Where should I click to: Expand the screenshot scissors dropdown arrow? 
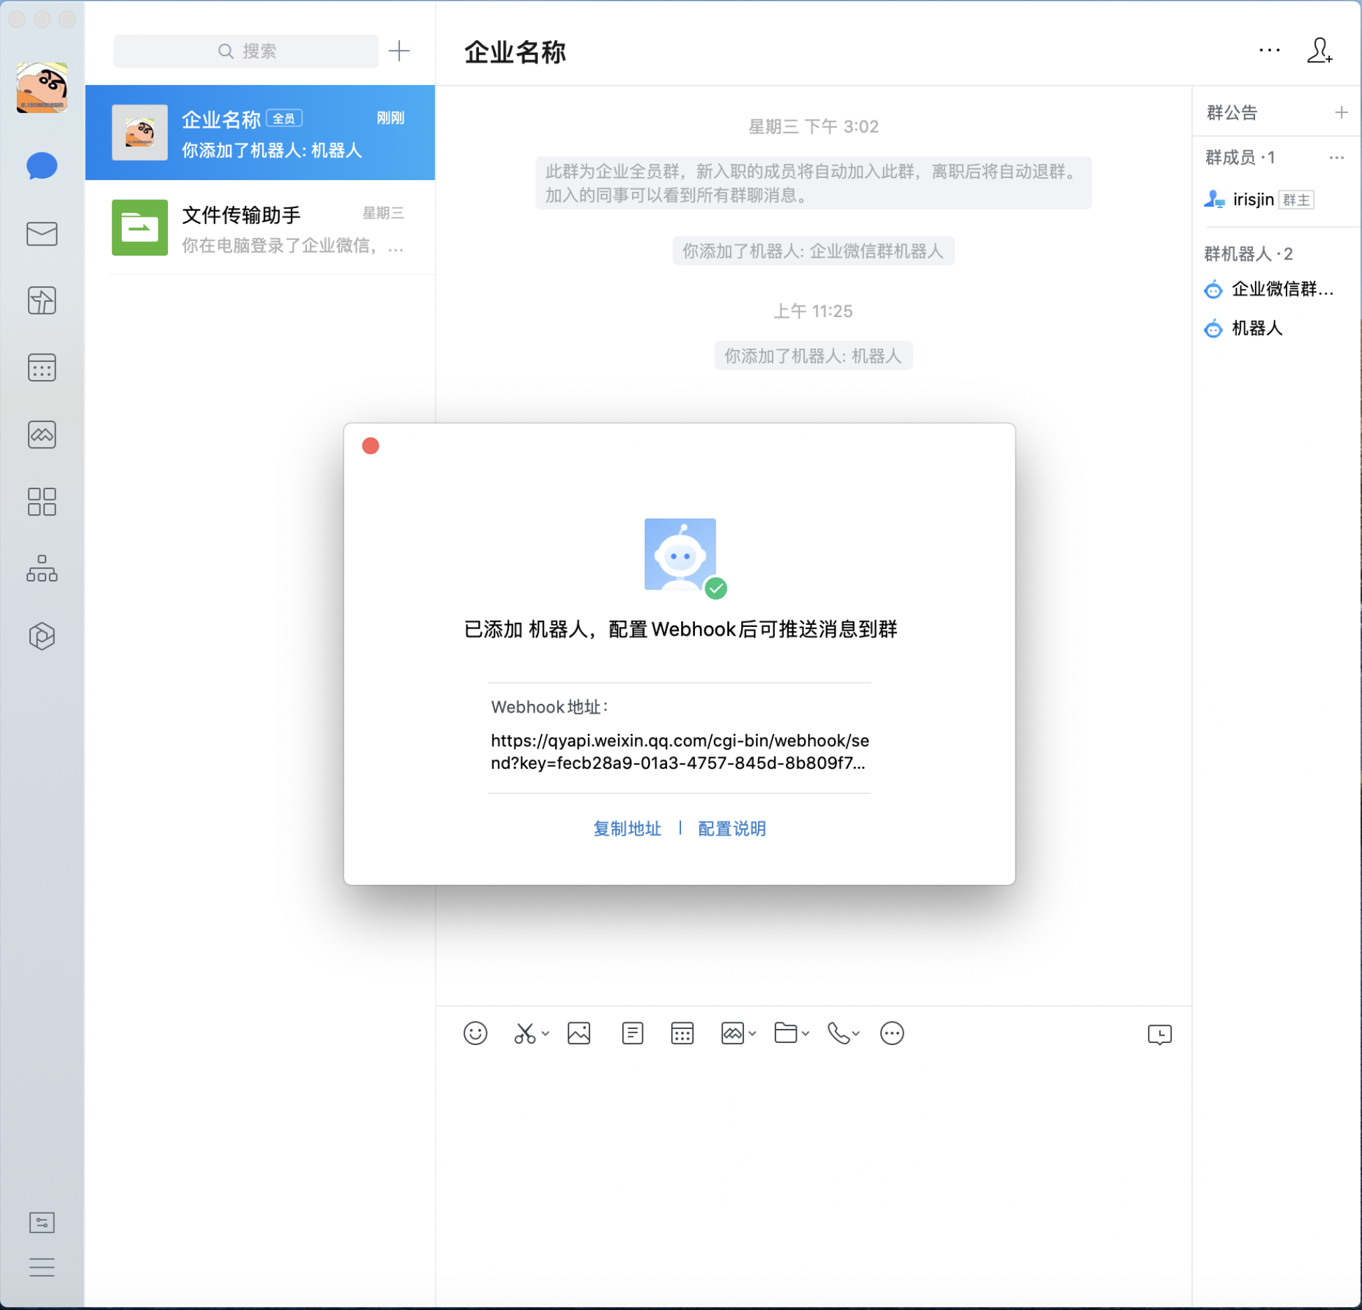[x=545, y=1033]
